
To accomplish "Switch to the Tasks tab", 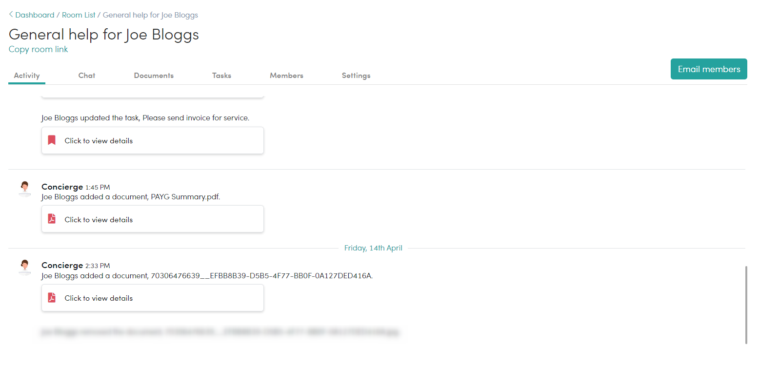I will point(221,76).
